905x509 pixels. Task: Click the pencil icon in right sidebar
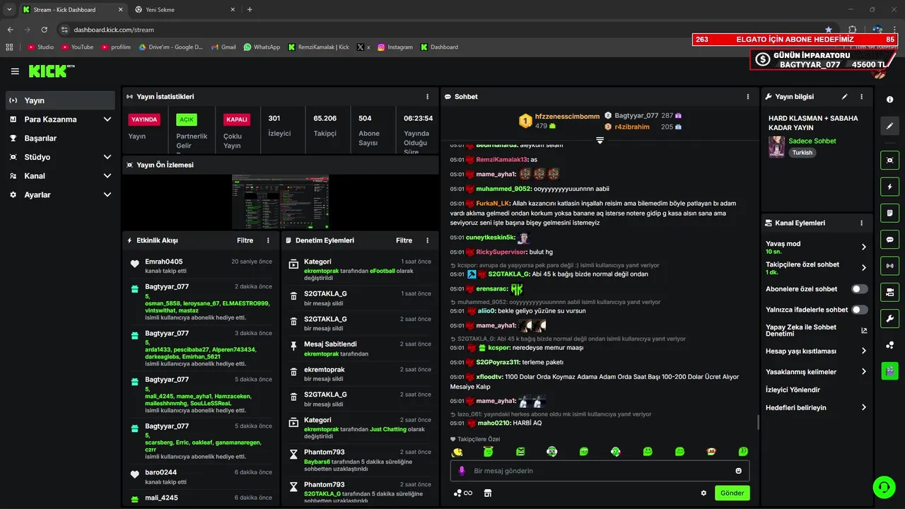[x=889, y=126]
